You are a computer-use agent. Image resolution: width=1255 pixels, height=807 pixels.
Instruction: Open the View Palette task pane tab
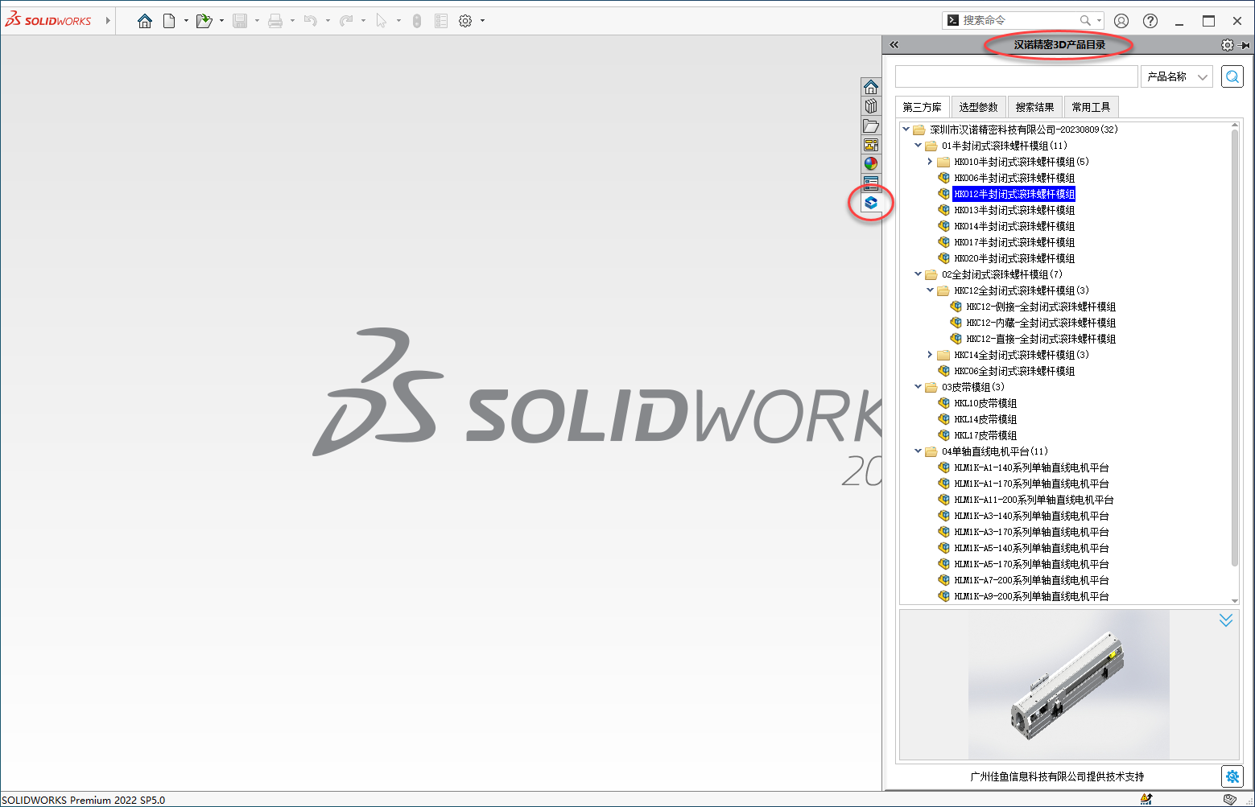871,145
